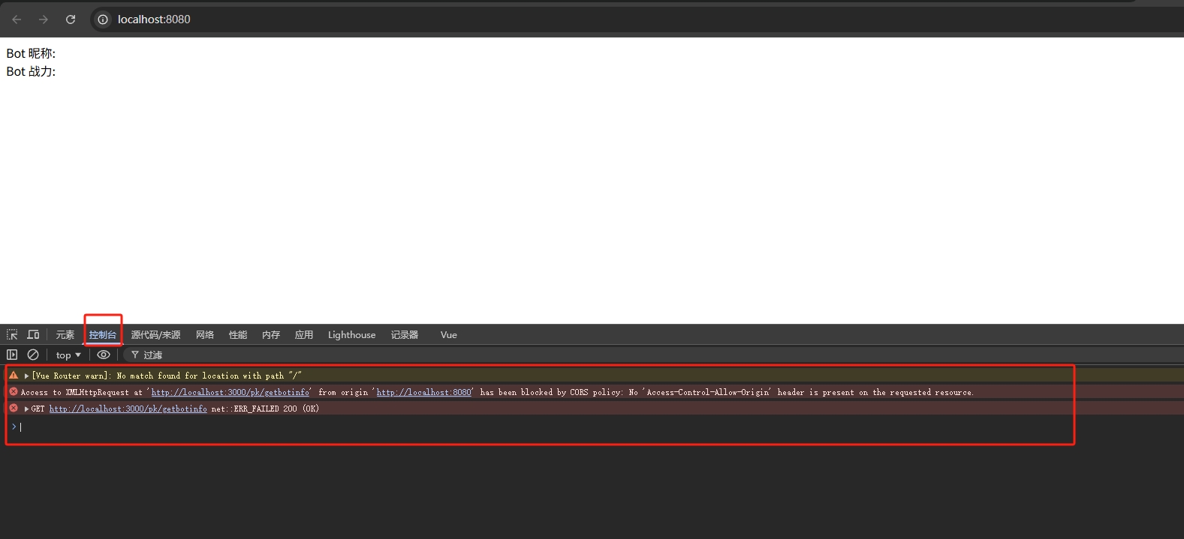This screenshot has width=1184, height=539.
Task: Expand the failed GET request entry
Action: 27,409
